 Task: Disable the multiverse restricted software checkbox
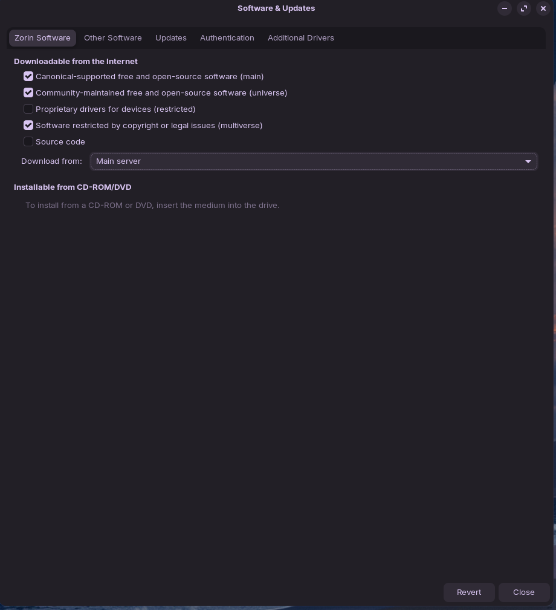point(28,126)
